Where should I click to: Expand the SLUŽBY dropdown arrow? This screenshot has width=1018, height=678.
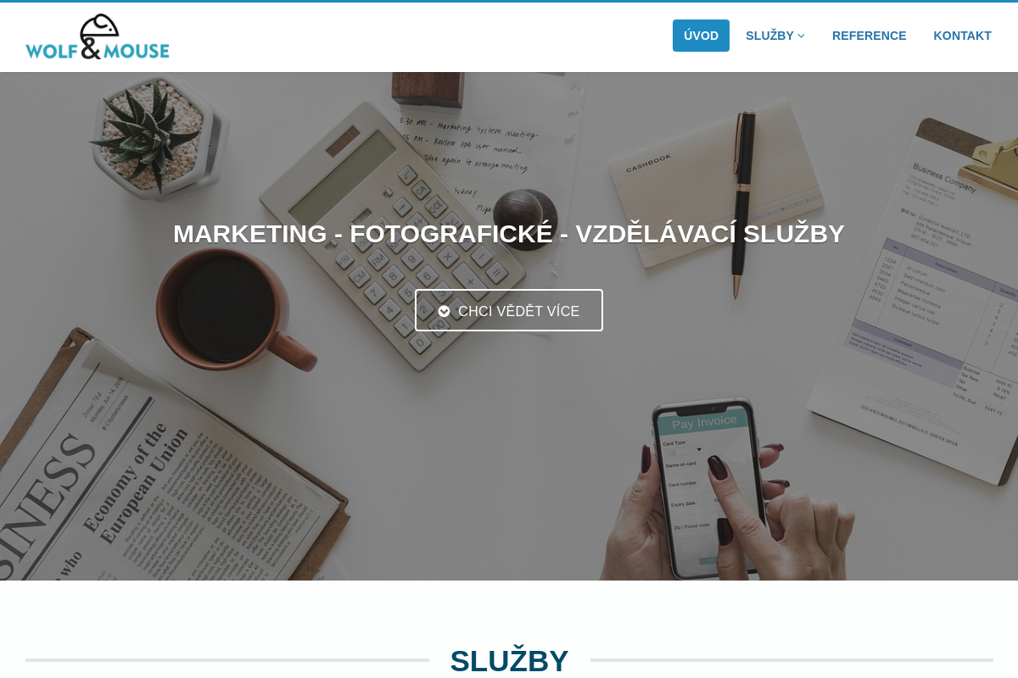[801, 36]
